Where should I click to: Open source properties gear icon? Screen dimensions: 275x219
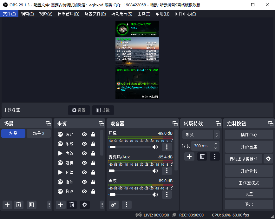[84, 205]
